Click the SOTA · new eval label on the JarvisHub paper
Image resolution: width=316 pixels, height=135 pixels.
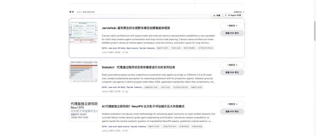109,48
